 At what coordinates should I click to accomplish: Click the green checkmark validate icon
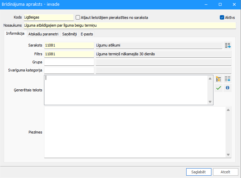tap(218, 88)
